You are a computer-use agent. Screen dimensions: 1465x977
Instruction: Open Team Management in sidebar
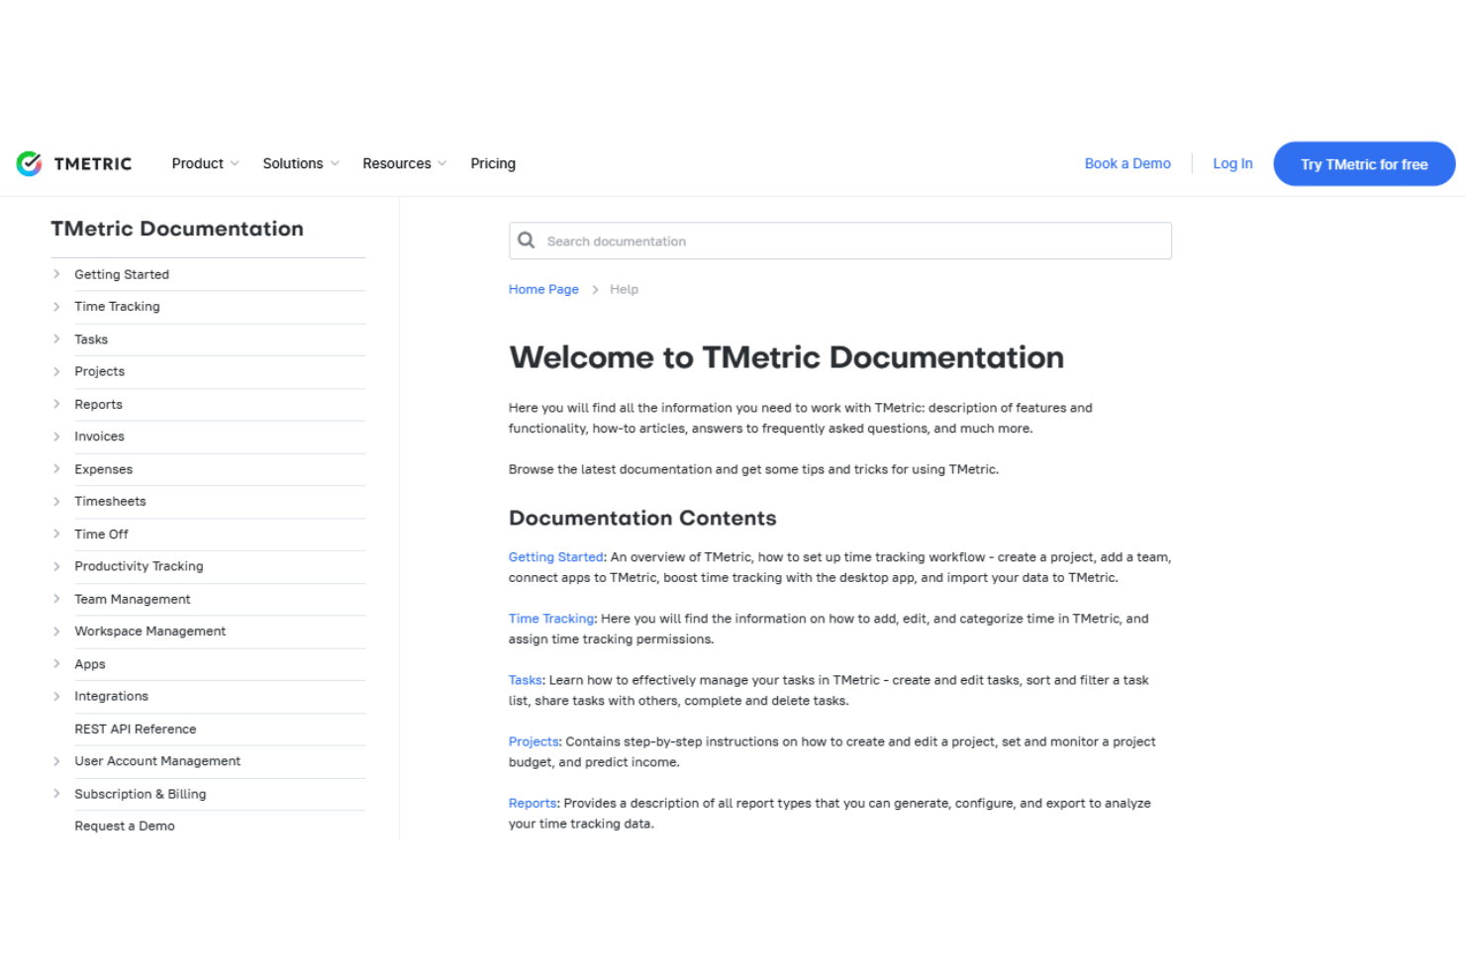pyautogui.click(x=133, y=599)
